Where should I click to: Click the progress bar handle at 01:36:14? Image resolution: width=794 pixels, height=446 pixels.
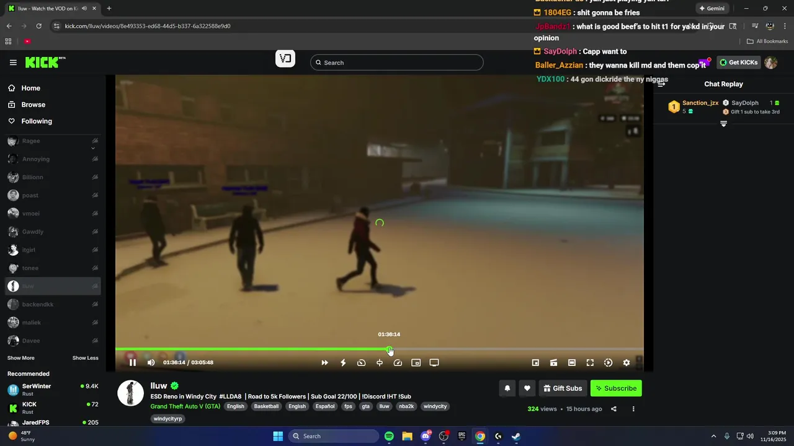[x=389, y=349]
